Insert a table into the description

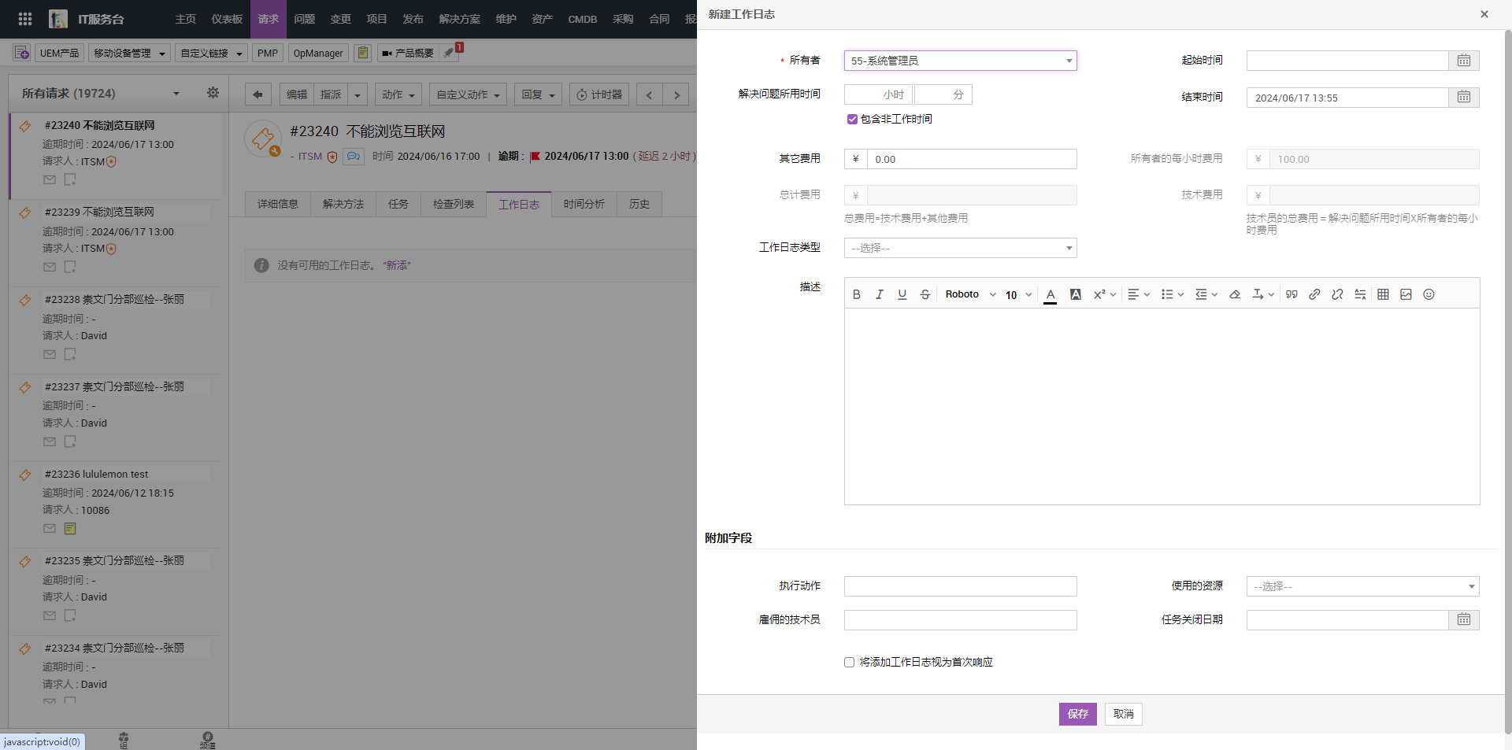coord(1383,294)
